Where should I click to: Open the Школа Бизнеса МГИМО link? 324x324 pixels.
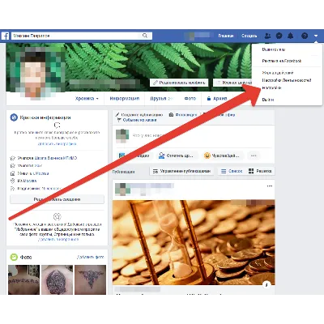click(56, 158)
